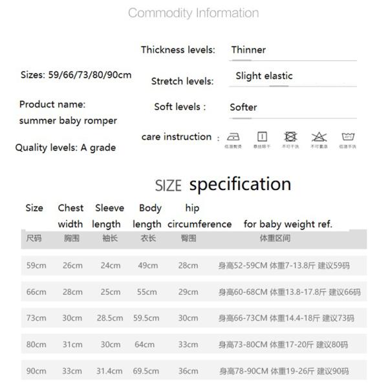
Task: Click the hang-dry care symbol
Action: [x=262, y=137]
